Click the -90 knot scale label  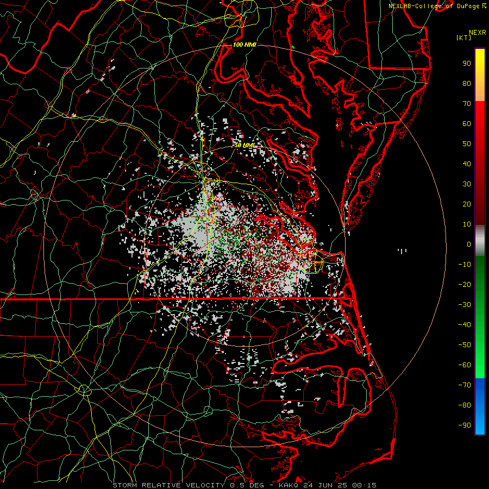(x=465, y=425)
